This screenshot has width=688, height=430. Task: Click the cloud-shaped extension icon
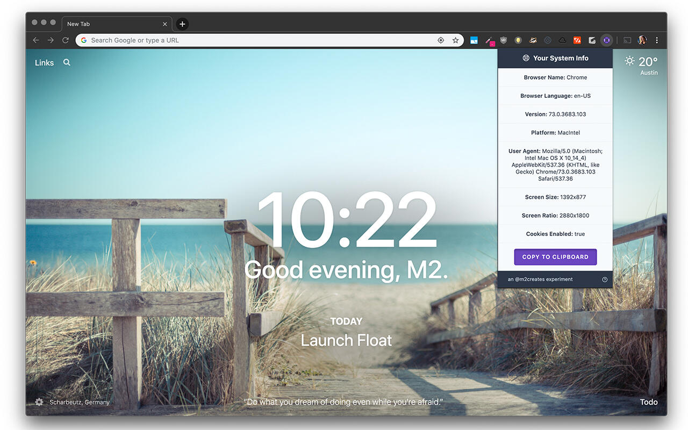click(562, 40)
